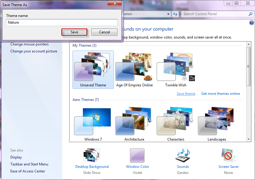Click the theme list scrollbar thumb
This screenshot has width=255, height=180.
[x=249, y=66]
